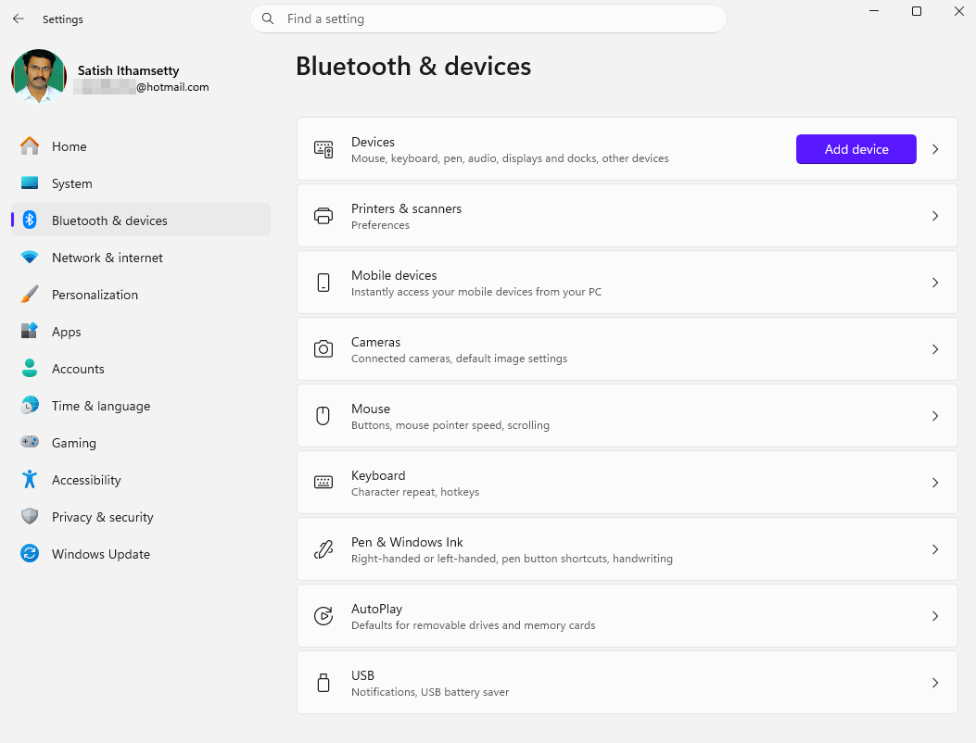The image size is (976, 743).
Task: Click the Mouse icon in settings list
Action: pos(323,416)
